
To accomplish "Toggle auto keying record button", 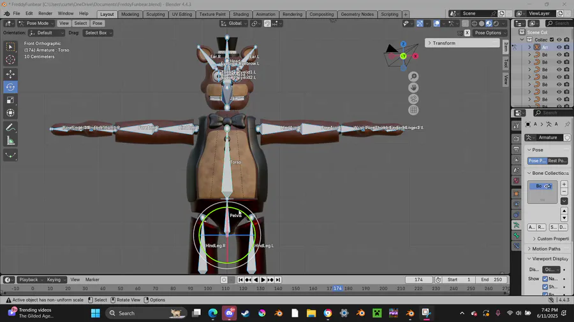I will (224, 279).
